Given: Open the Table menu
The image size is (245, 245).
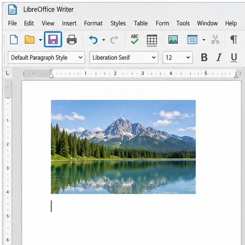Looking at the screenshot, I should 141,23.
